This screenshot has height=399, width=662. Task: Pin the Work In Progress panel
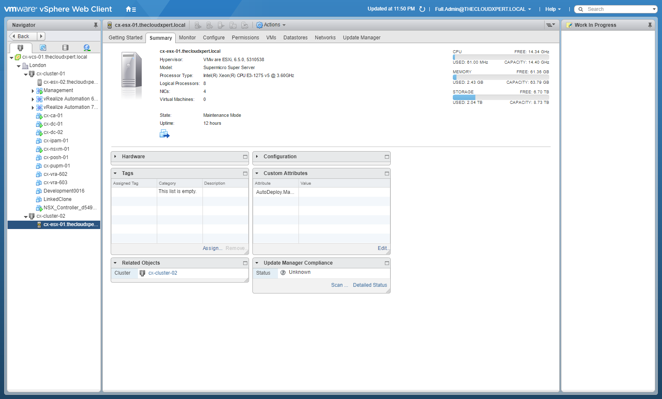coord(650,25)
